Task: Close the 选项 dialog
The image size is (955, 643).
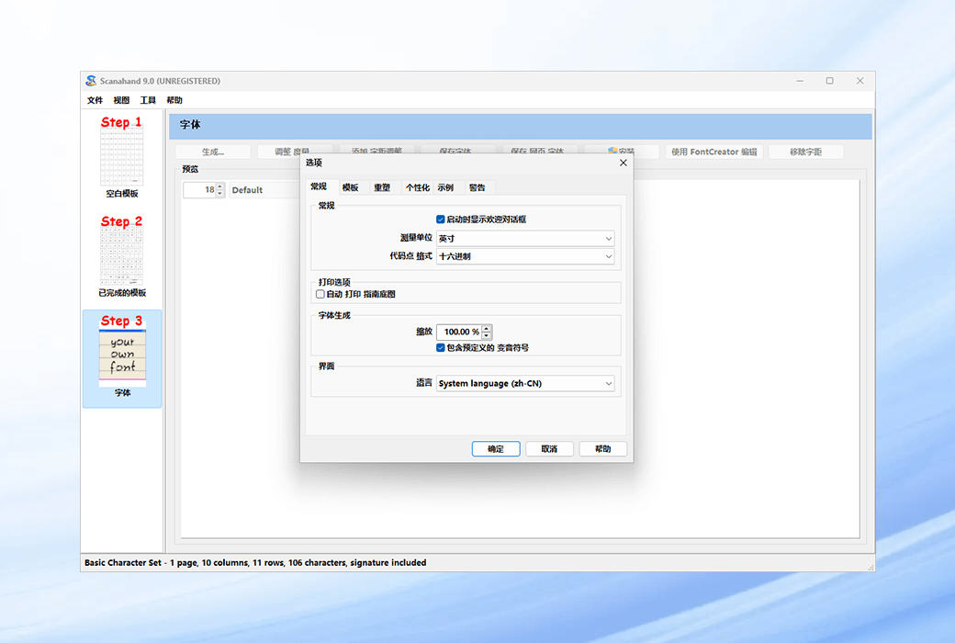Action: point(624,163)
